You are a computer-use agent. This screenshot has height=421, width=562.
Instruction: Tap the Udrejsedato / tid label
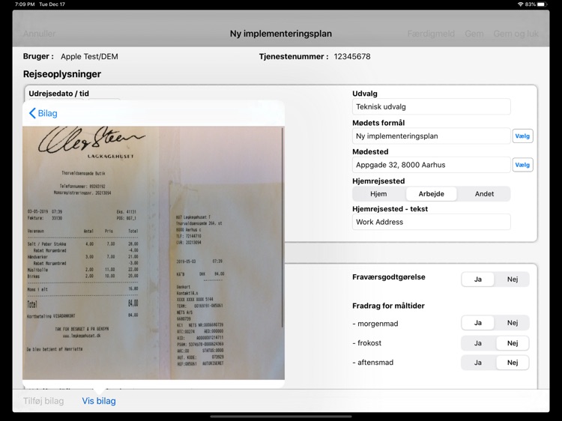point(58,94)
